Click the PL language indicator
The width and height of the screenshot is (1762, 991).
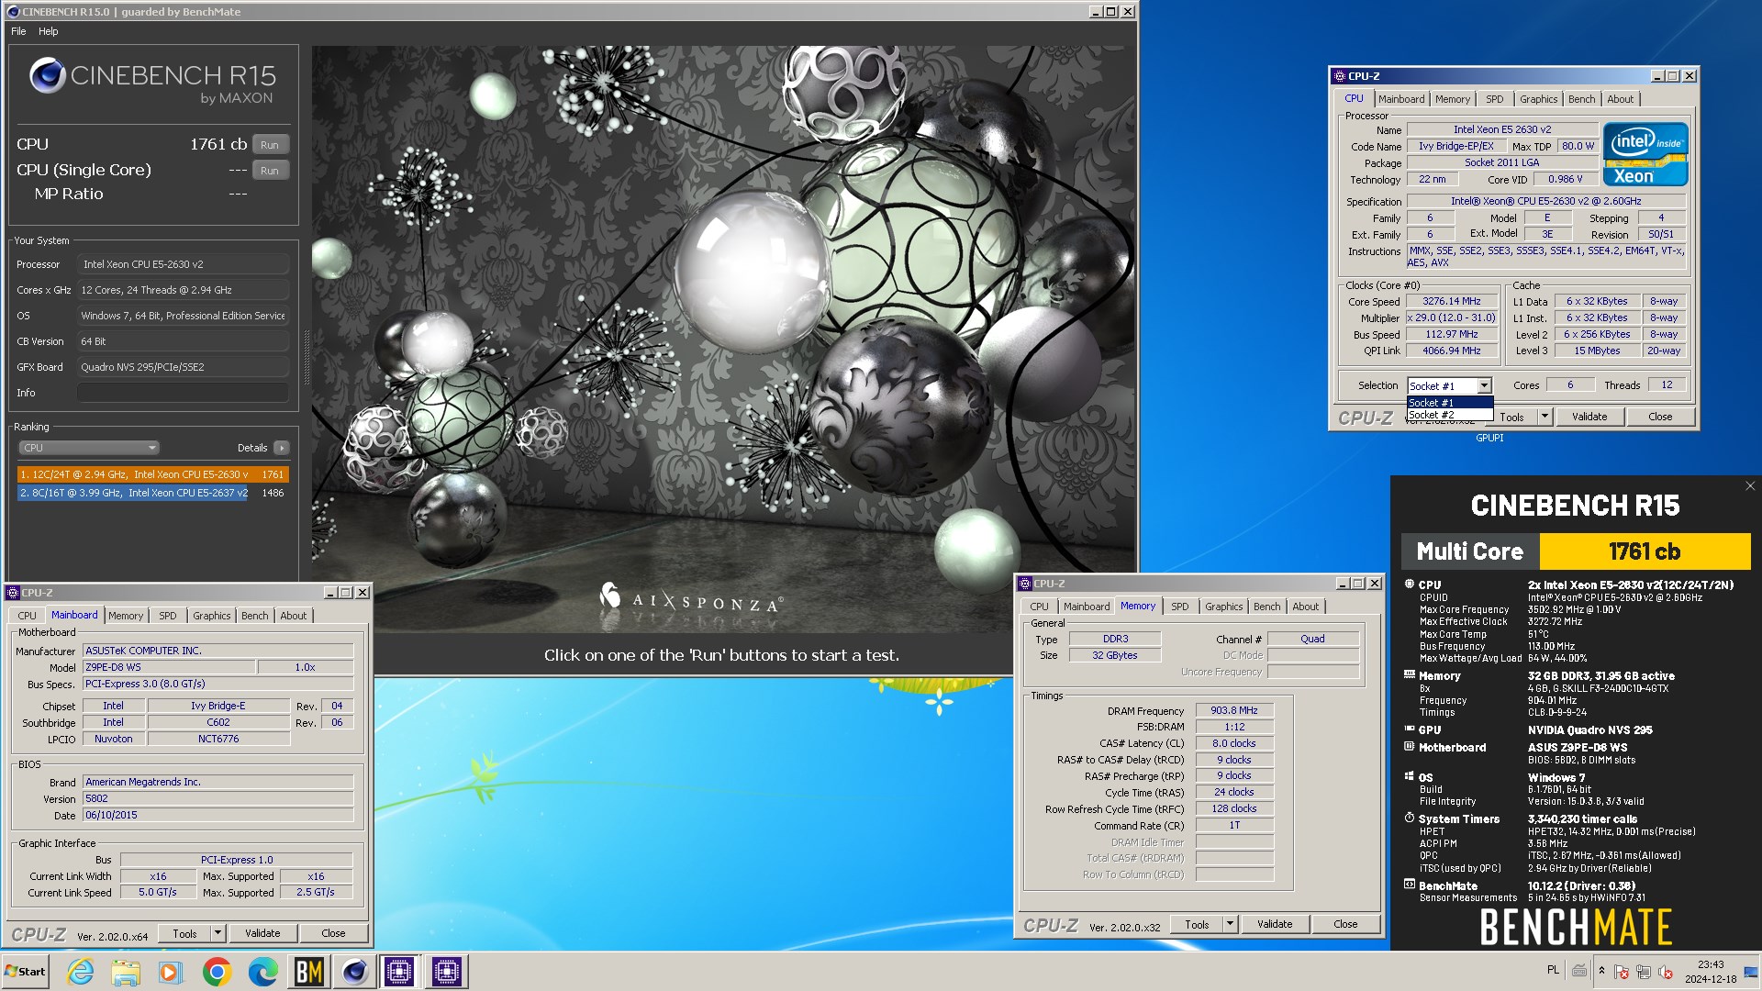point(1553,970)
